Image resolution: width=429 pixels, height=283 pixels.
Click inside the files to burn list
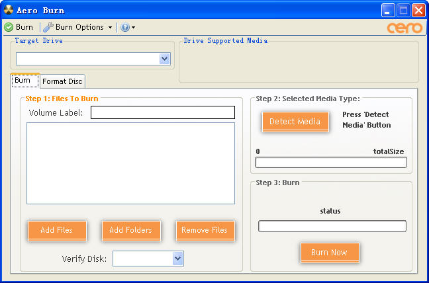(x=130, y=163)
